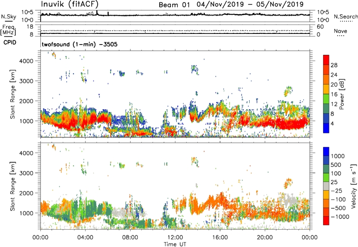Pick the gray segment of the velocity colorbar
Screen dimensions: 358x247
(x=326, y=186)
